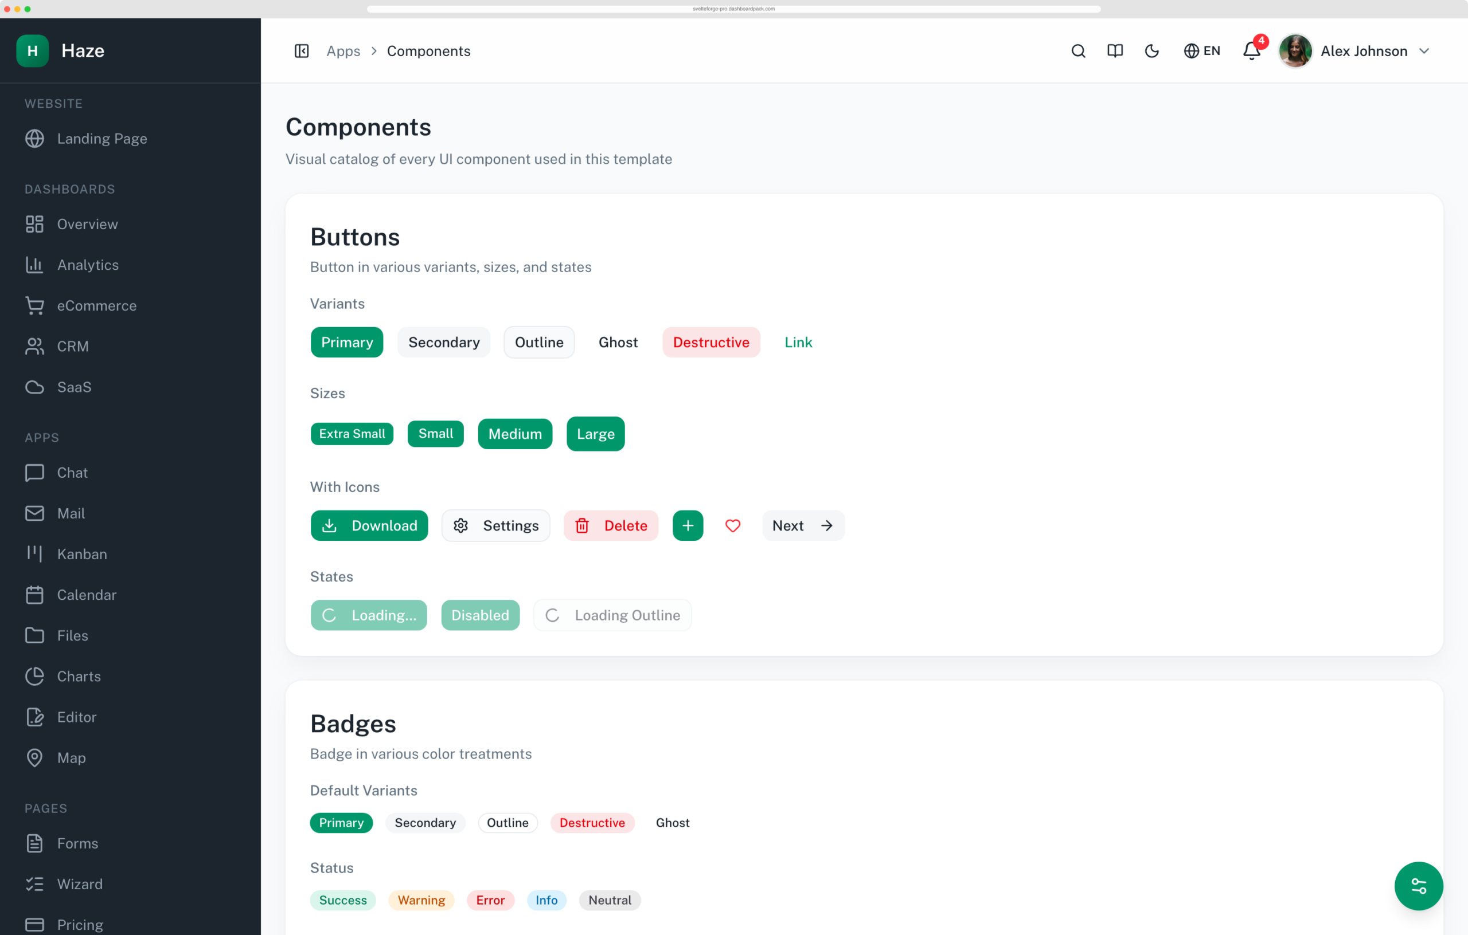Expand the user menu chevron beside Alex Johnson
Viewport: 1468px width, 935px height.
point(1424,51)
